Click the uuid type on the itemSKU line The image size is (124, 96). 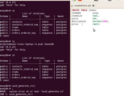(95, 13)
